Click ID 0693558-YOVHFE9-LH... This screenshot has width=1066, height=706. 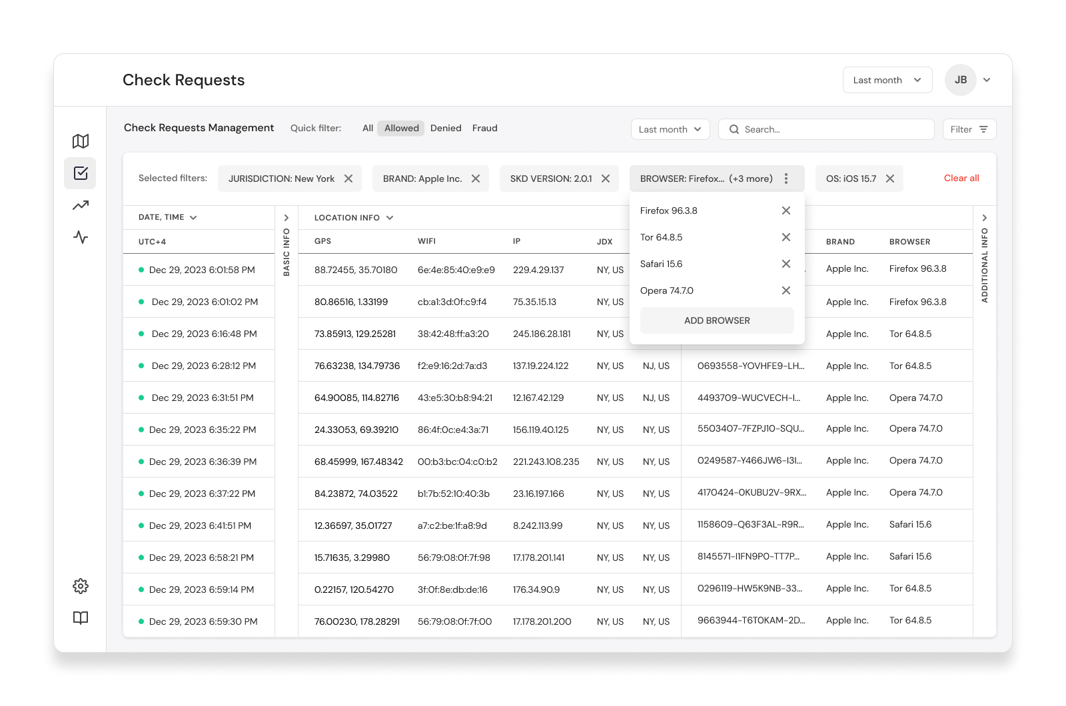[751, 366]
